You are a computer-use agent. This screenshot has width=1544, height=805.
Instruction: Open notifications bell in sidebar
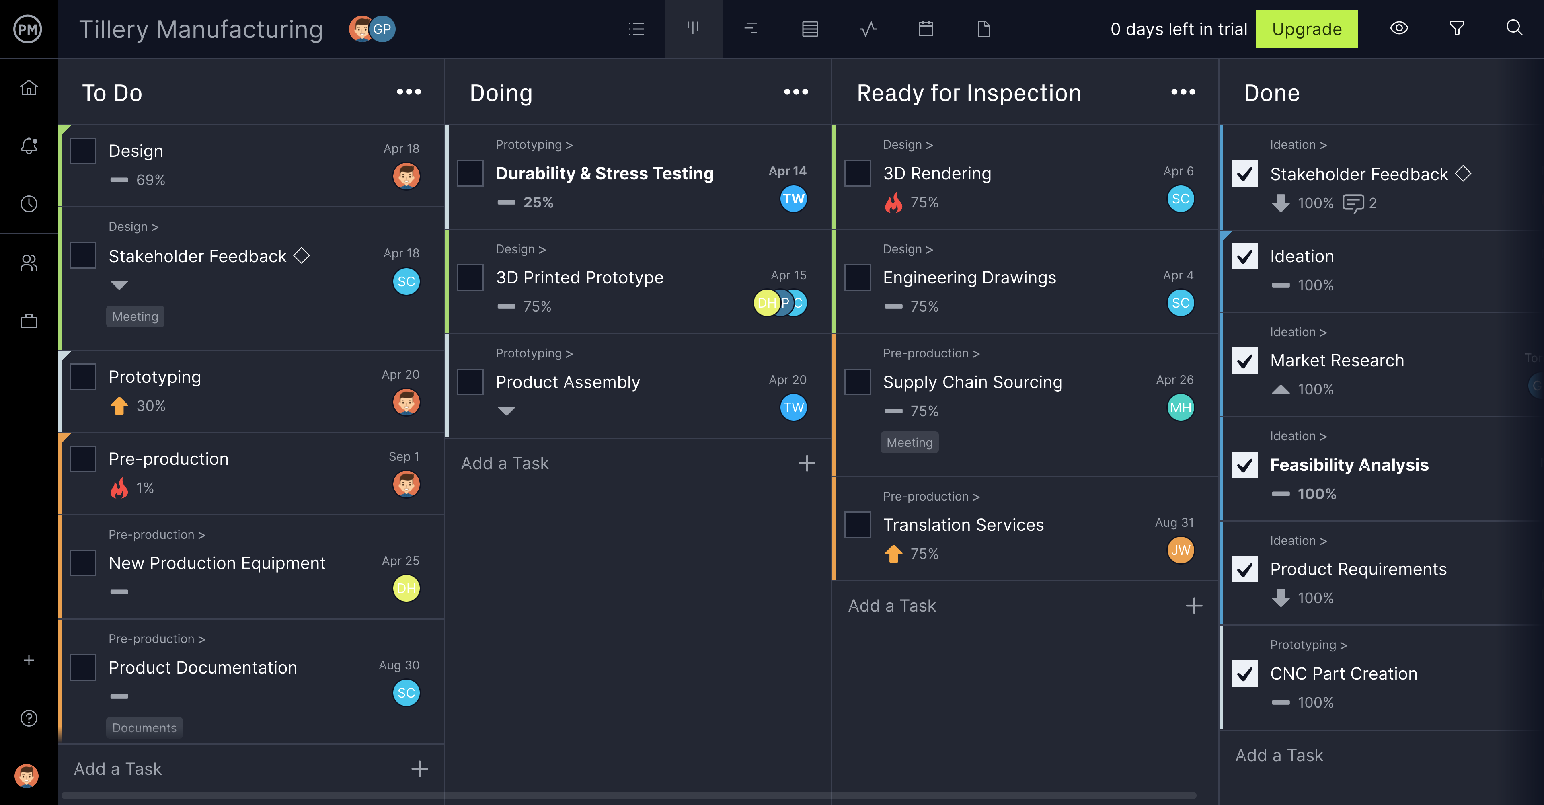(29, 146)
